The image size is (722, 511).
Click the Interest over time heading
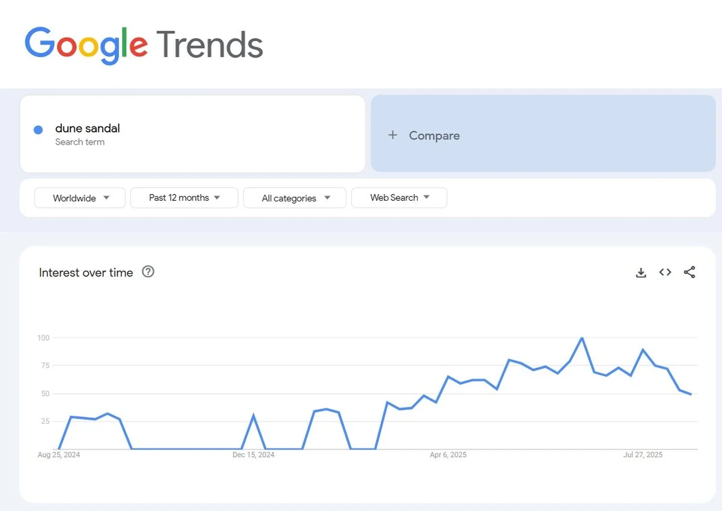point(86,272)
